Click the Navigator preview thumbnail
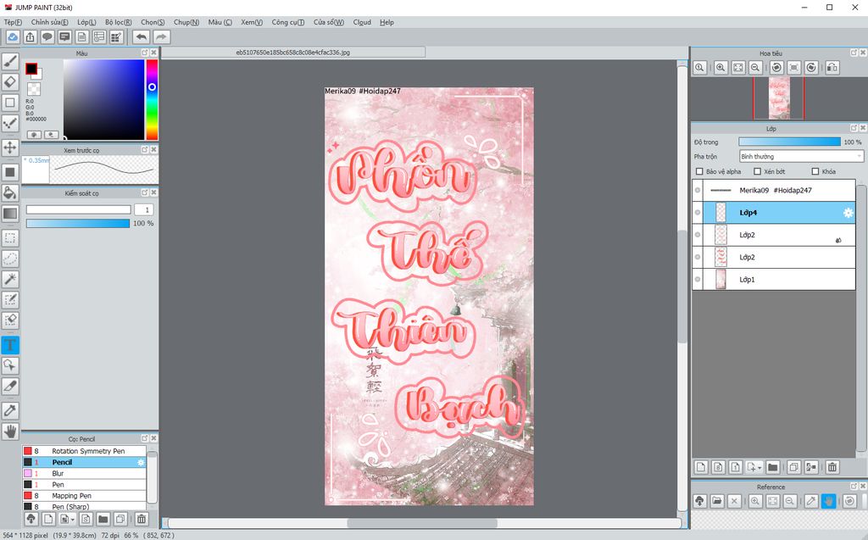Viewport: 868px width, 540px height. click(778, 98)
